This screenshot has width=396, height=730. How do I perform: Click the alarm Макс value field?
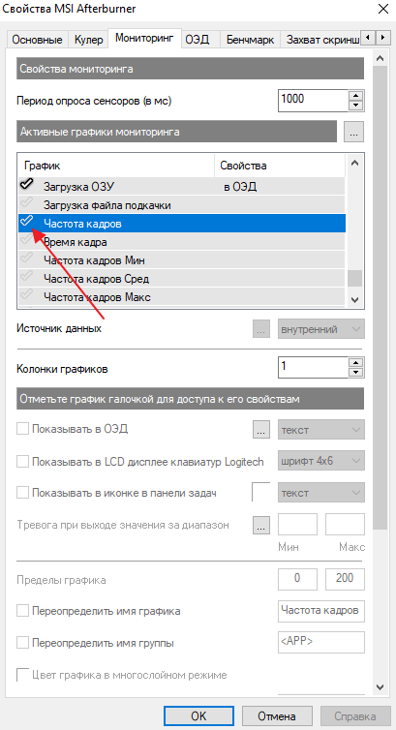coord(345,524)
